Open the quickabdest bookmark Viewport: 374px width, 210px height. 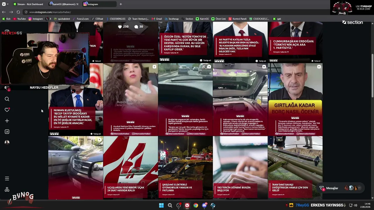coord(62,19)
